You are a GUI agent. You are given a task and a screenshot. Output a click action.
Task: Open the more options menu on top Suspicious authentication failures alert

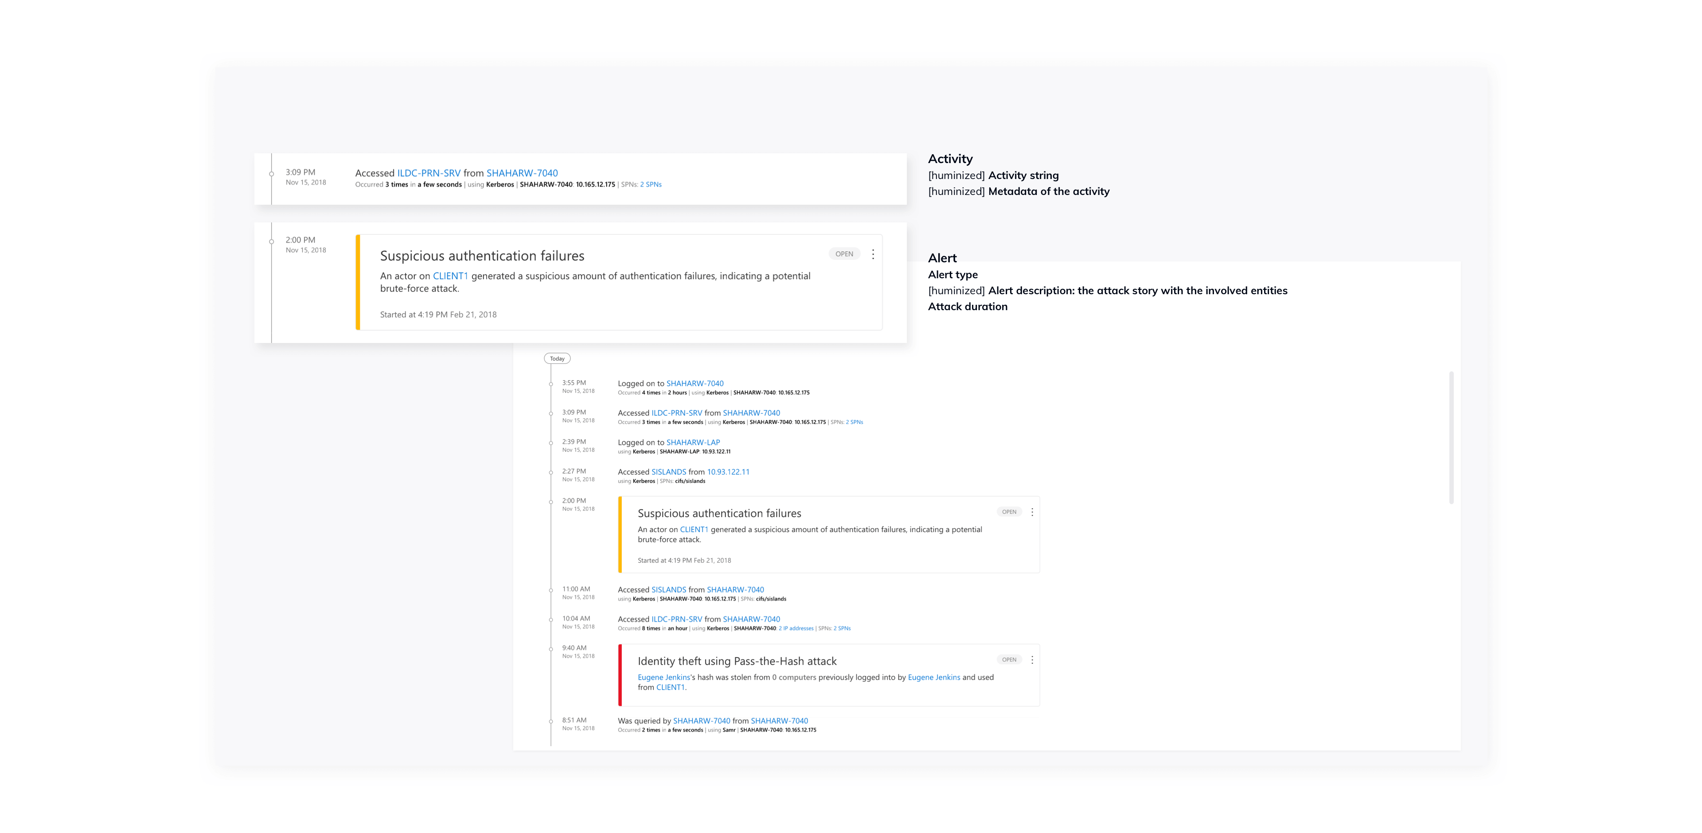coord(874,253)
